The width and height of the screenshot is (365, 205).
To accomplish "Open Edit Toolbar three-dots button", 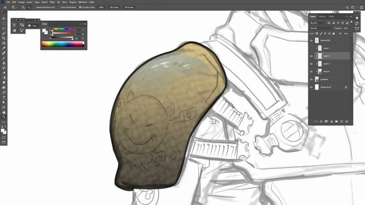I will click(4, 122).
